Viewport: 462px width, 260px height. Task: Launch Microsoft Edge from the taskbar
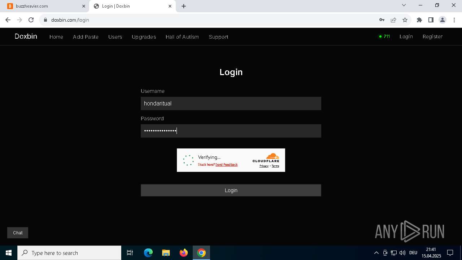click(x=148, y=253)
